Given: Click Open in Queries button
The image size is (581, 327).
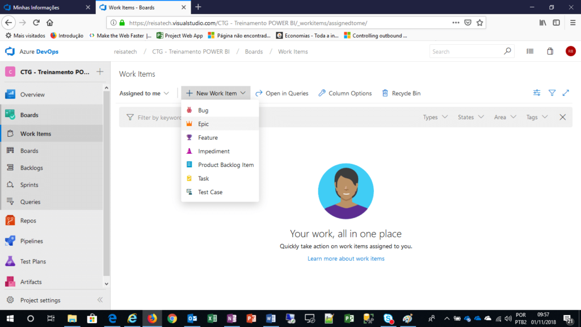Looking at the screenshot, I should click(282, 93).
